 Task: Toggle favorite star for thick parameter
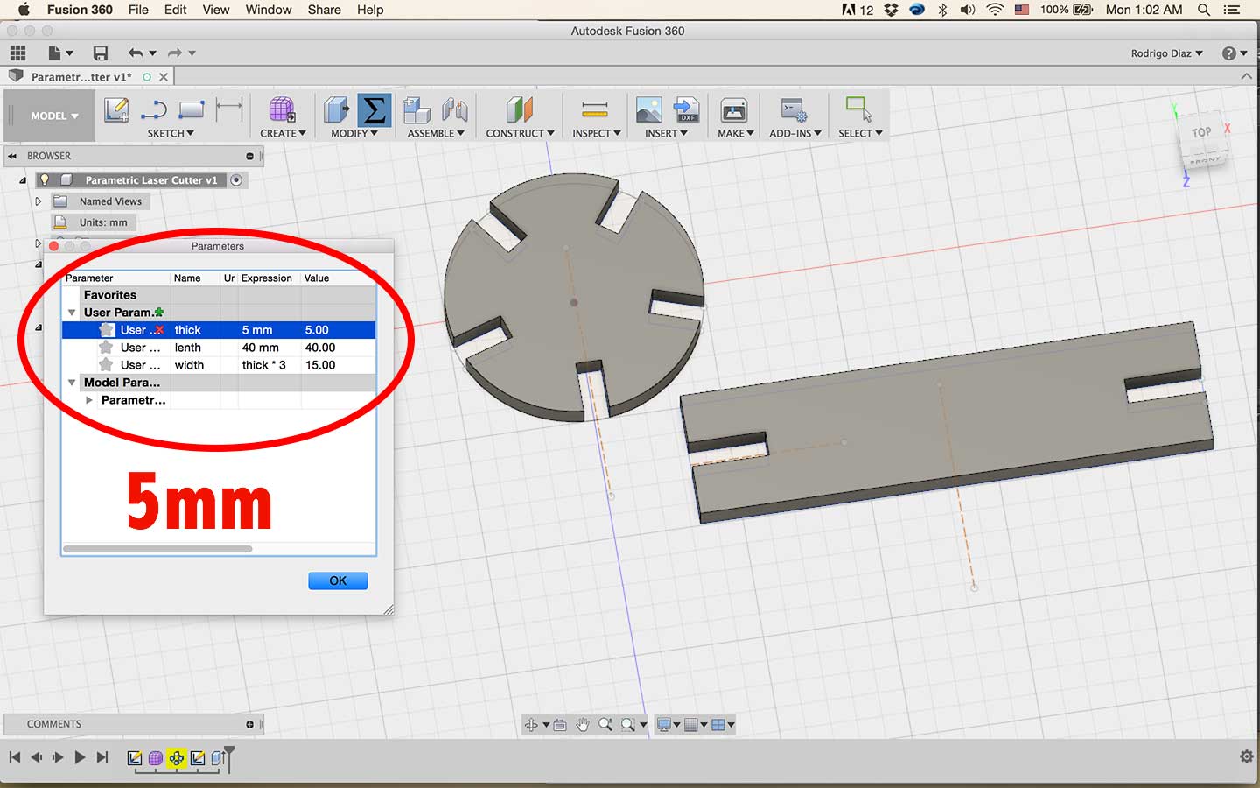107,330
